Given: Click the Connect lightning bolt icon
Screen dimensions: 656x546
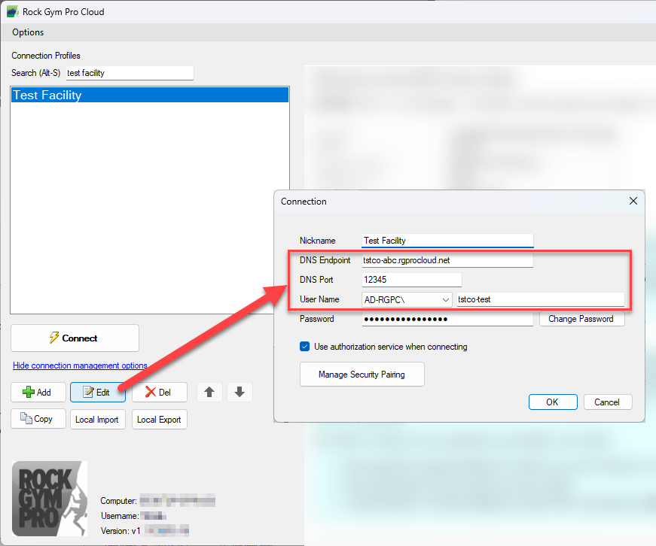Looking at the screenshot, I should click(x=55, y=338).
